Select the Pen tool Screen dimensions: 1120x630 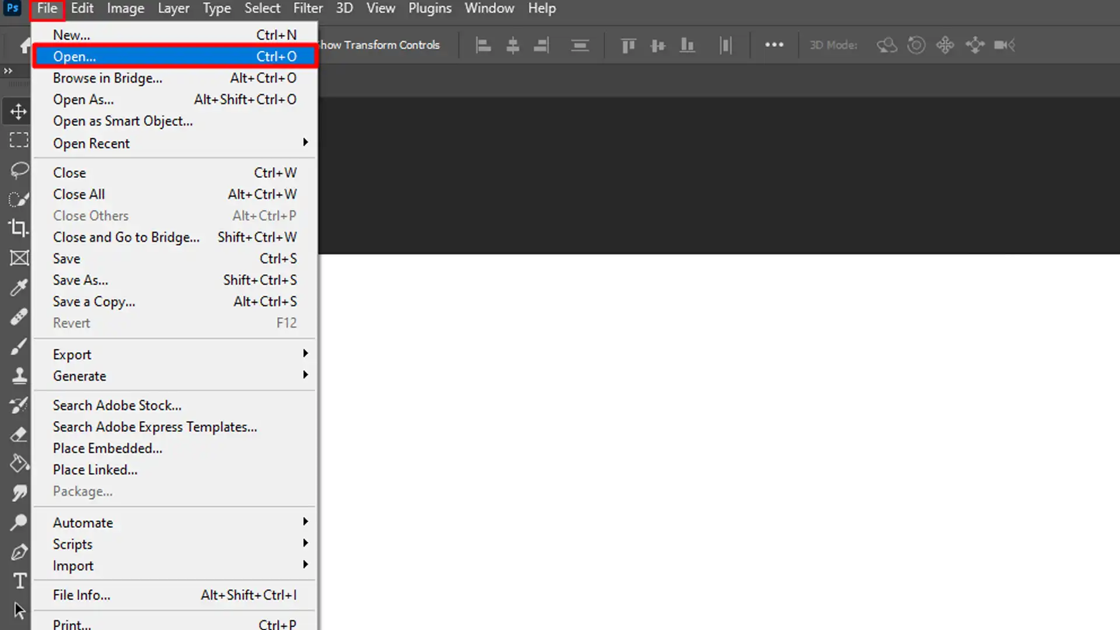pyautogui.click(x=19, y=552)
